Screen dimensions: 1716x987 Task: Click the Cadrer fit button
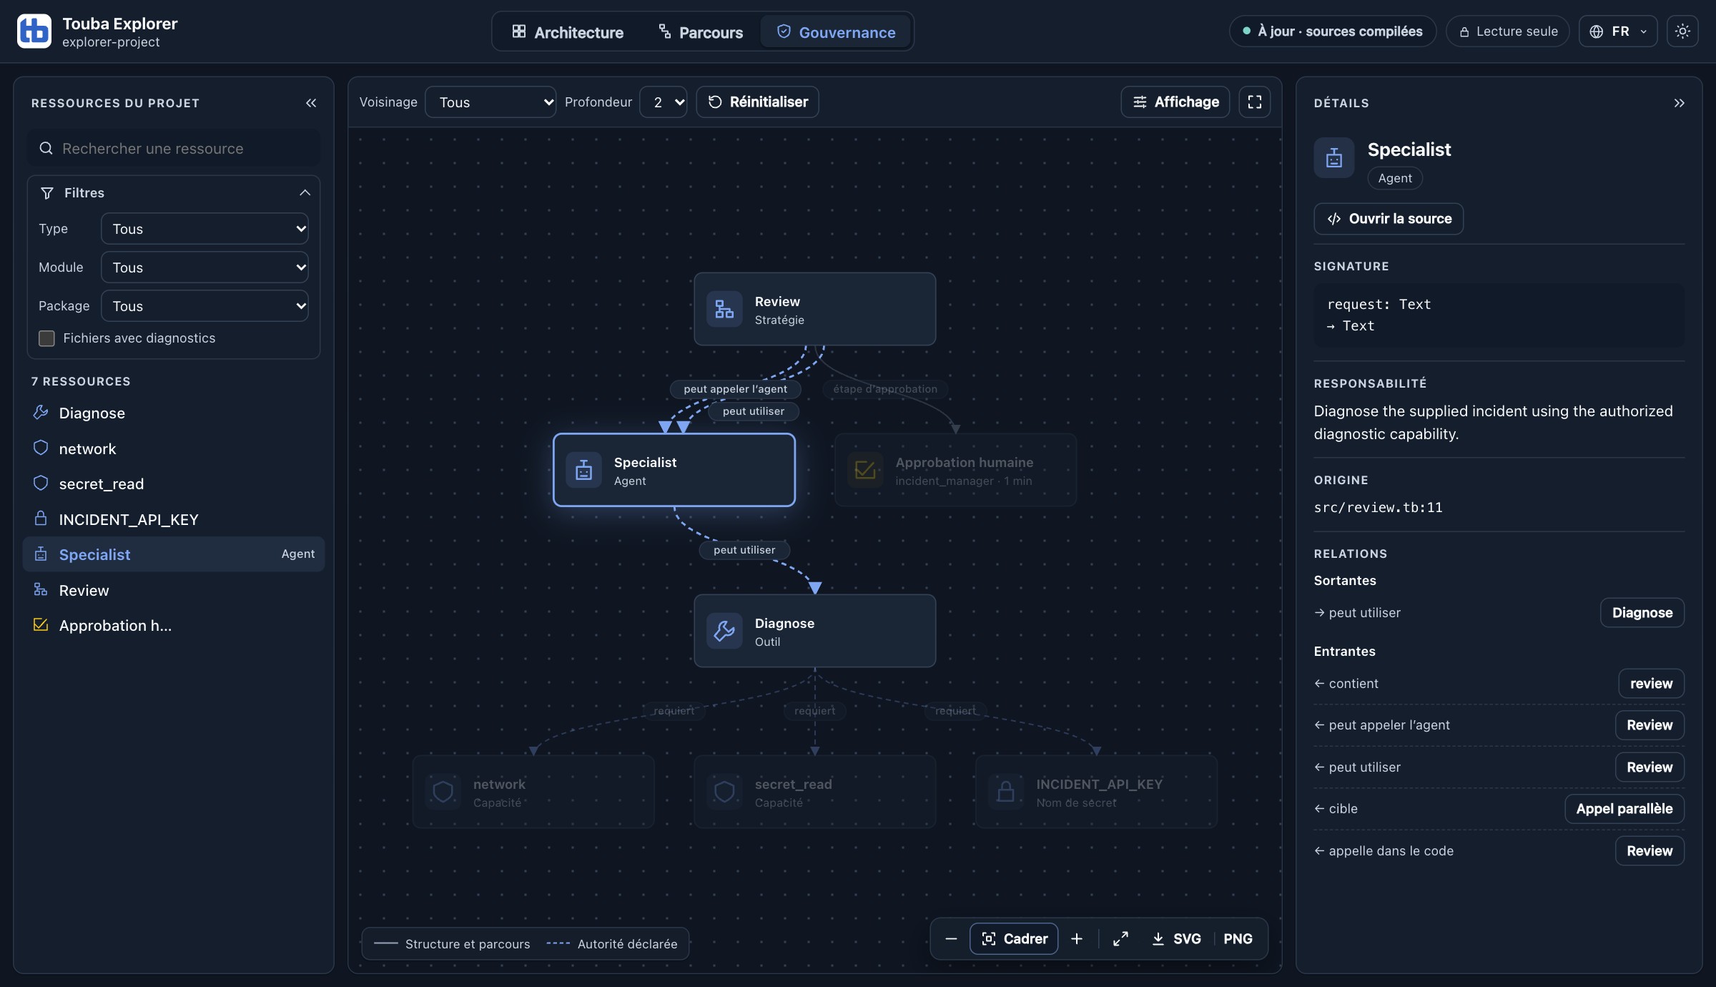coord(1014,939)
